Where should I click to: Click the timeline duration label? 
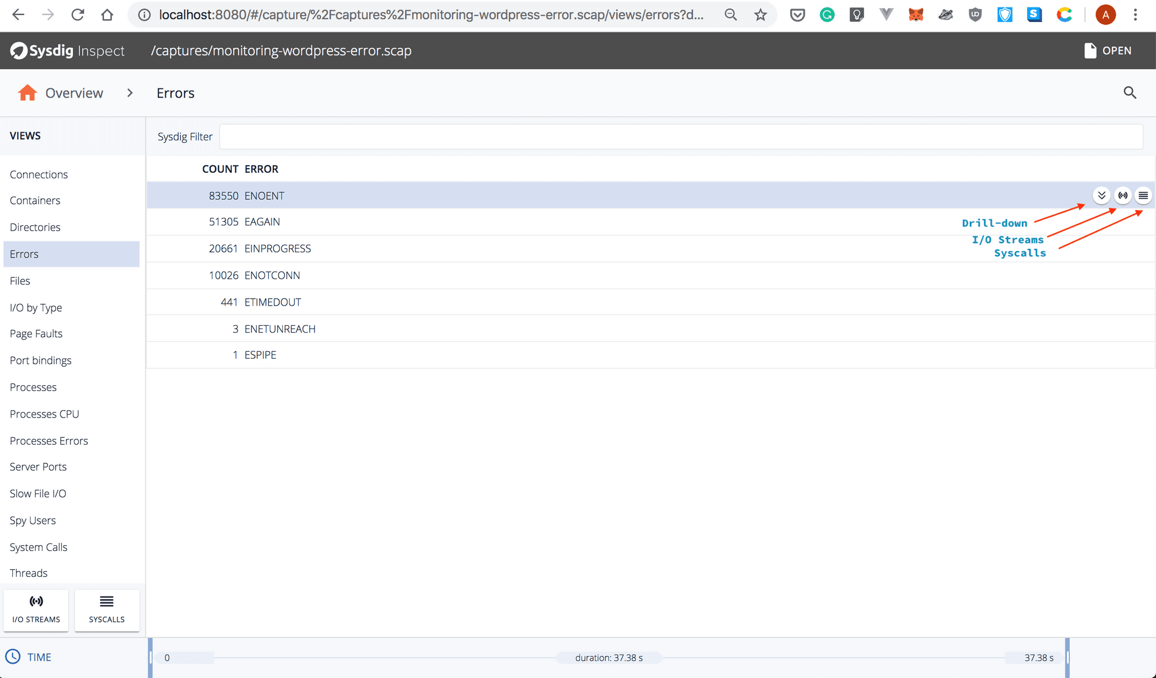pyautogui.click(x=609, y=658)
